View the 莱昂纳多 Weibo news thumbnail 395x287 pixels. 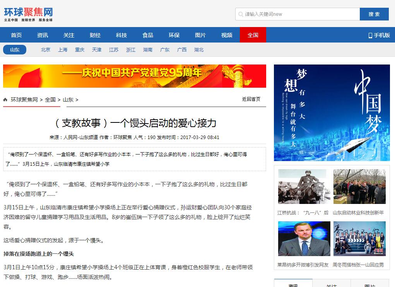click(x=304, y=238)
